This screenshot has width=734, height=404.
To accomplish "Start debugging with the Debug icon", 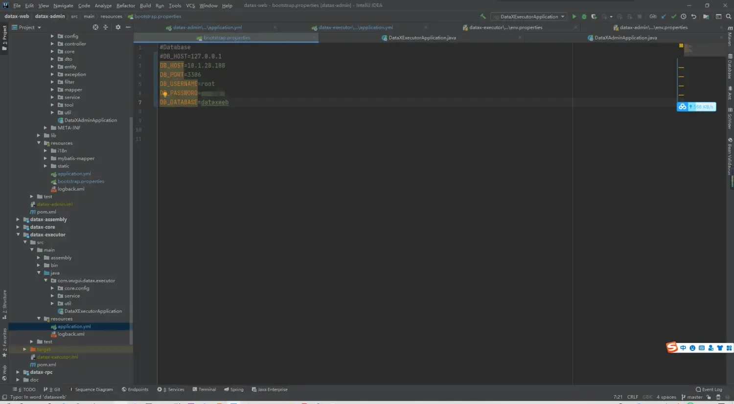I will coord(584,16).
